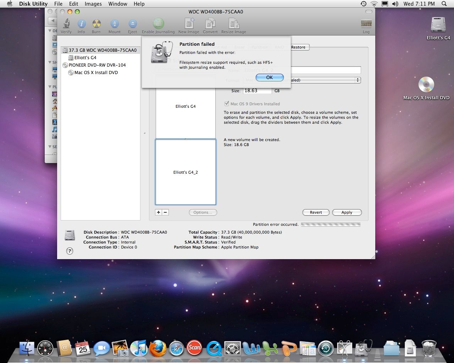Screen dimensions: 454x363
Task: Click OK in the Partition failed dialog
Action: pyautogui.click(x=270, y=77)
